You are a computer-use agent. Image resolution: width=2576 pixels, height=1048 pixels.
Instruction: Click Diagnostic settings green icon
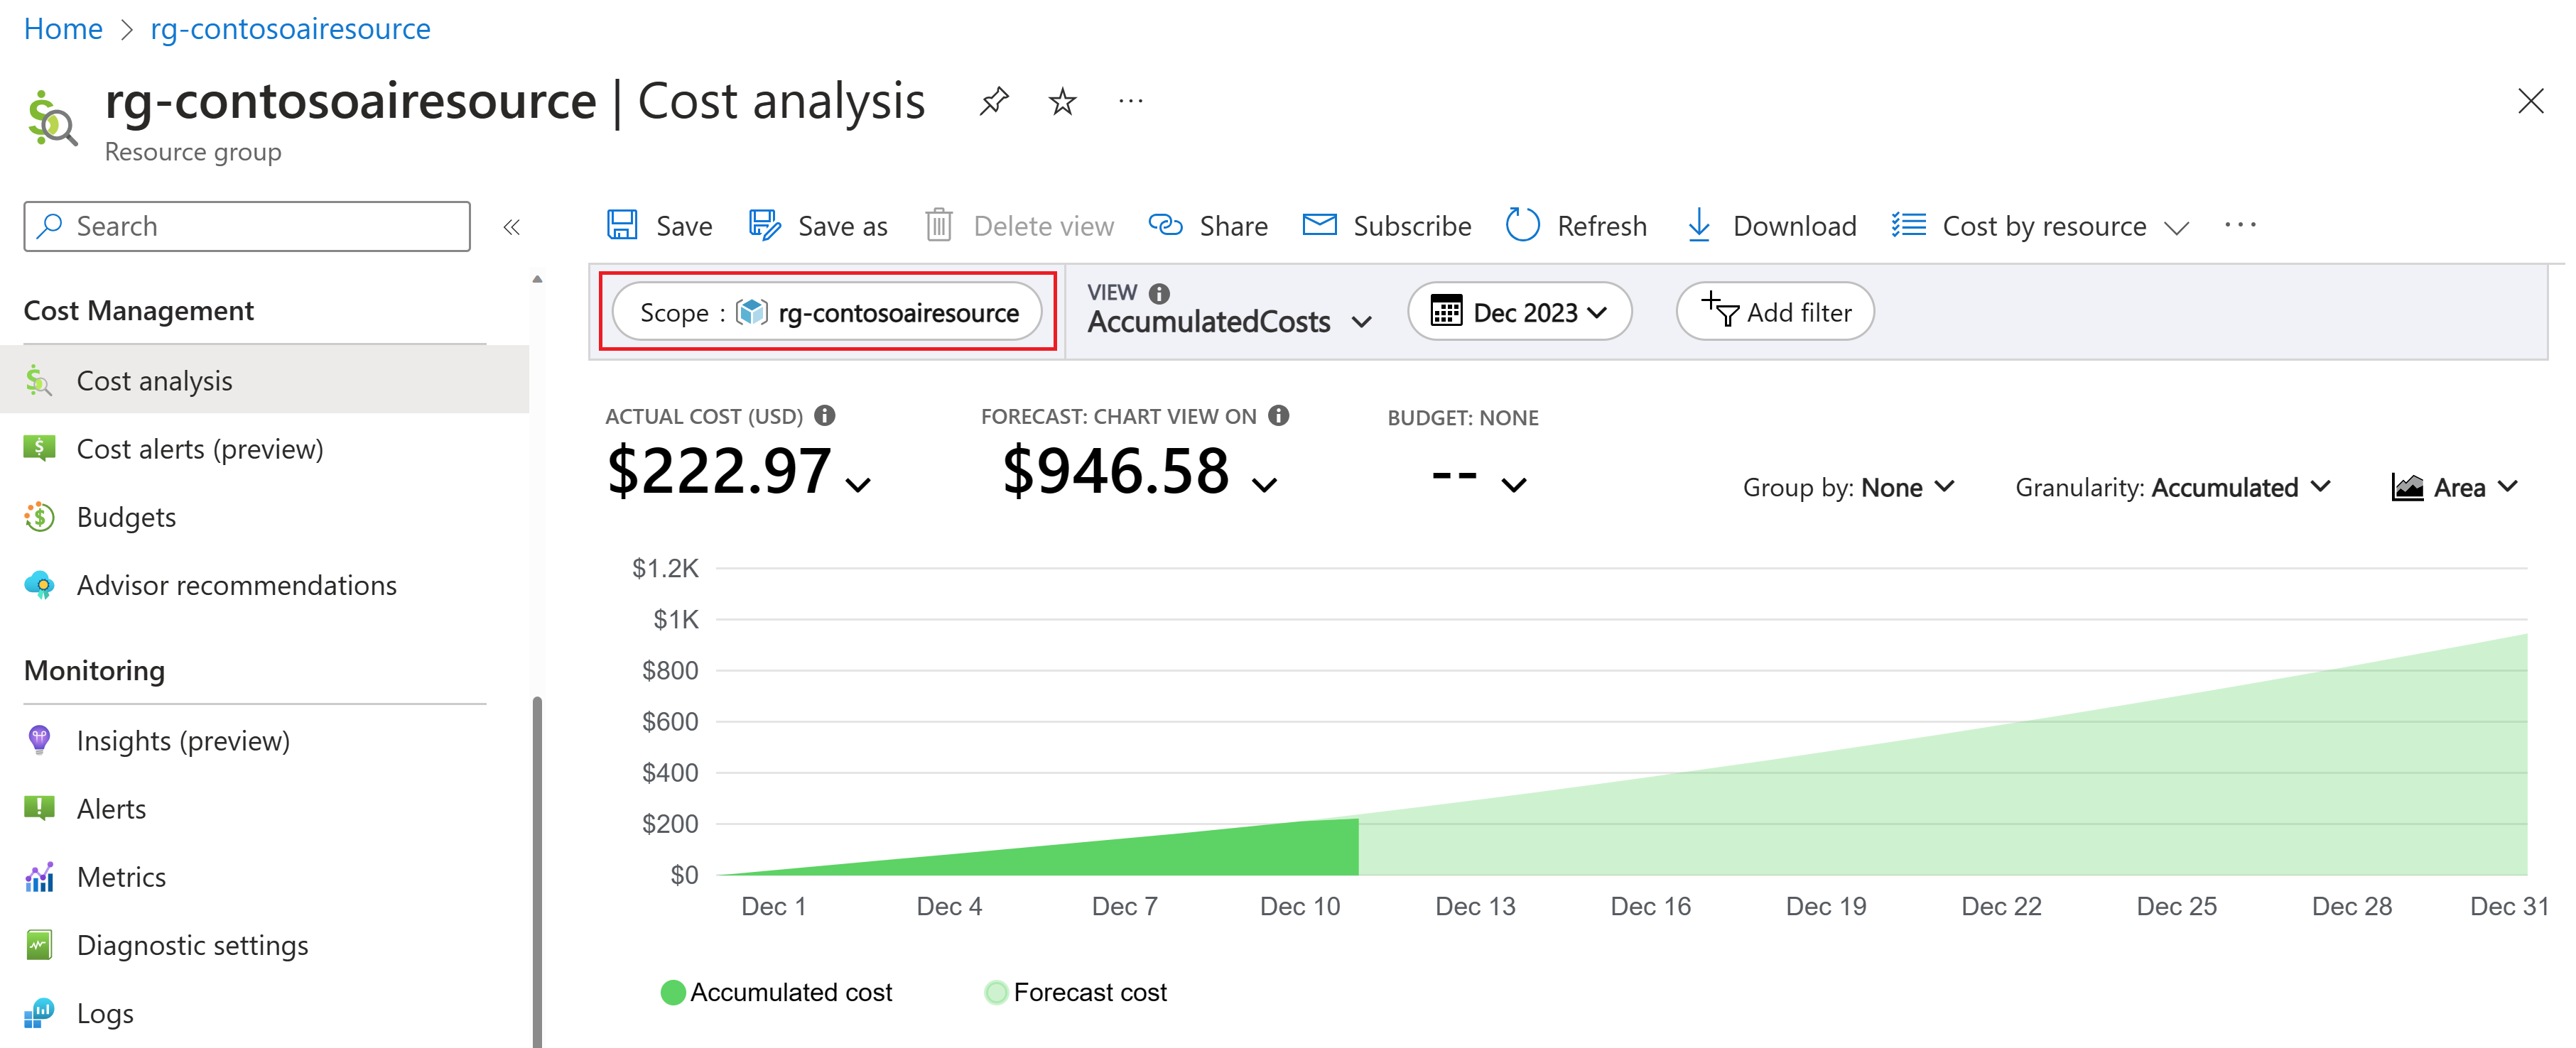[x=39, y=944]
